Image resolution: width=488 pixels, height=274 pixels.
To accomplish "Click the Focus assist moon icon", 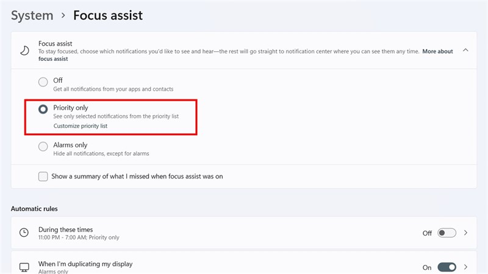I will [24, 51].
